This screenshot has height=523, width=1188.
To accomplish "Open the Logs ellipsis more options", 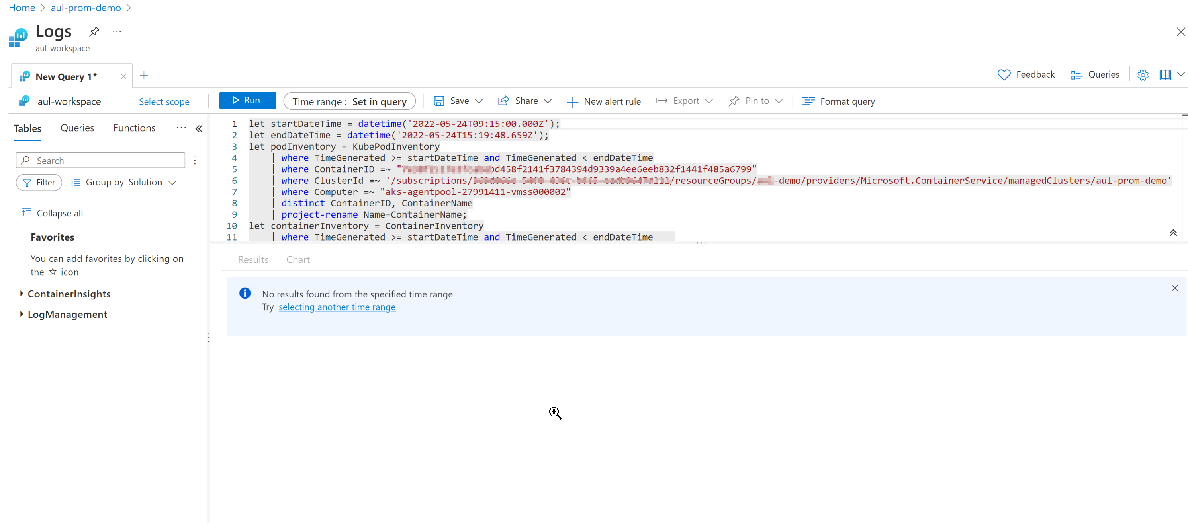I will pos(117,31).
